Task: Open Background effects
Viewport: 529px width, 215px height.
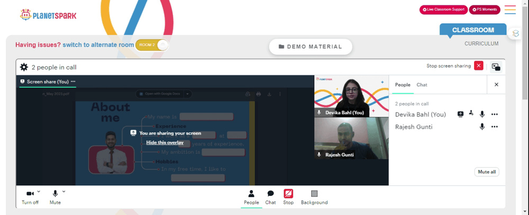Action: [314, 198]
